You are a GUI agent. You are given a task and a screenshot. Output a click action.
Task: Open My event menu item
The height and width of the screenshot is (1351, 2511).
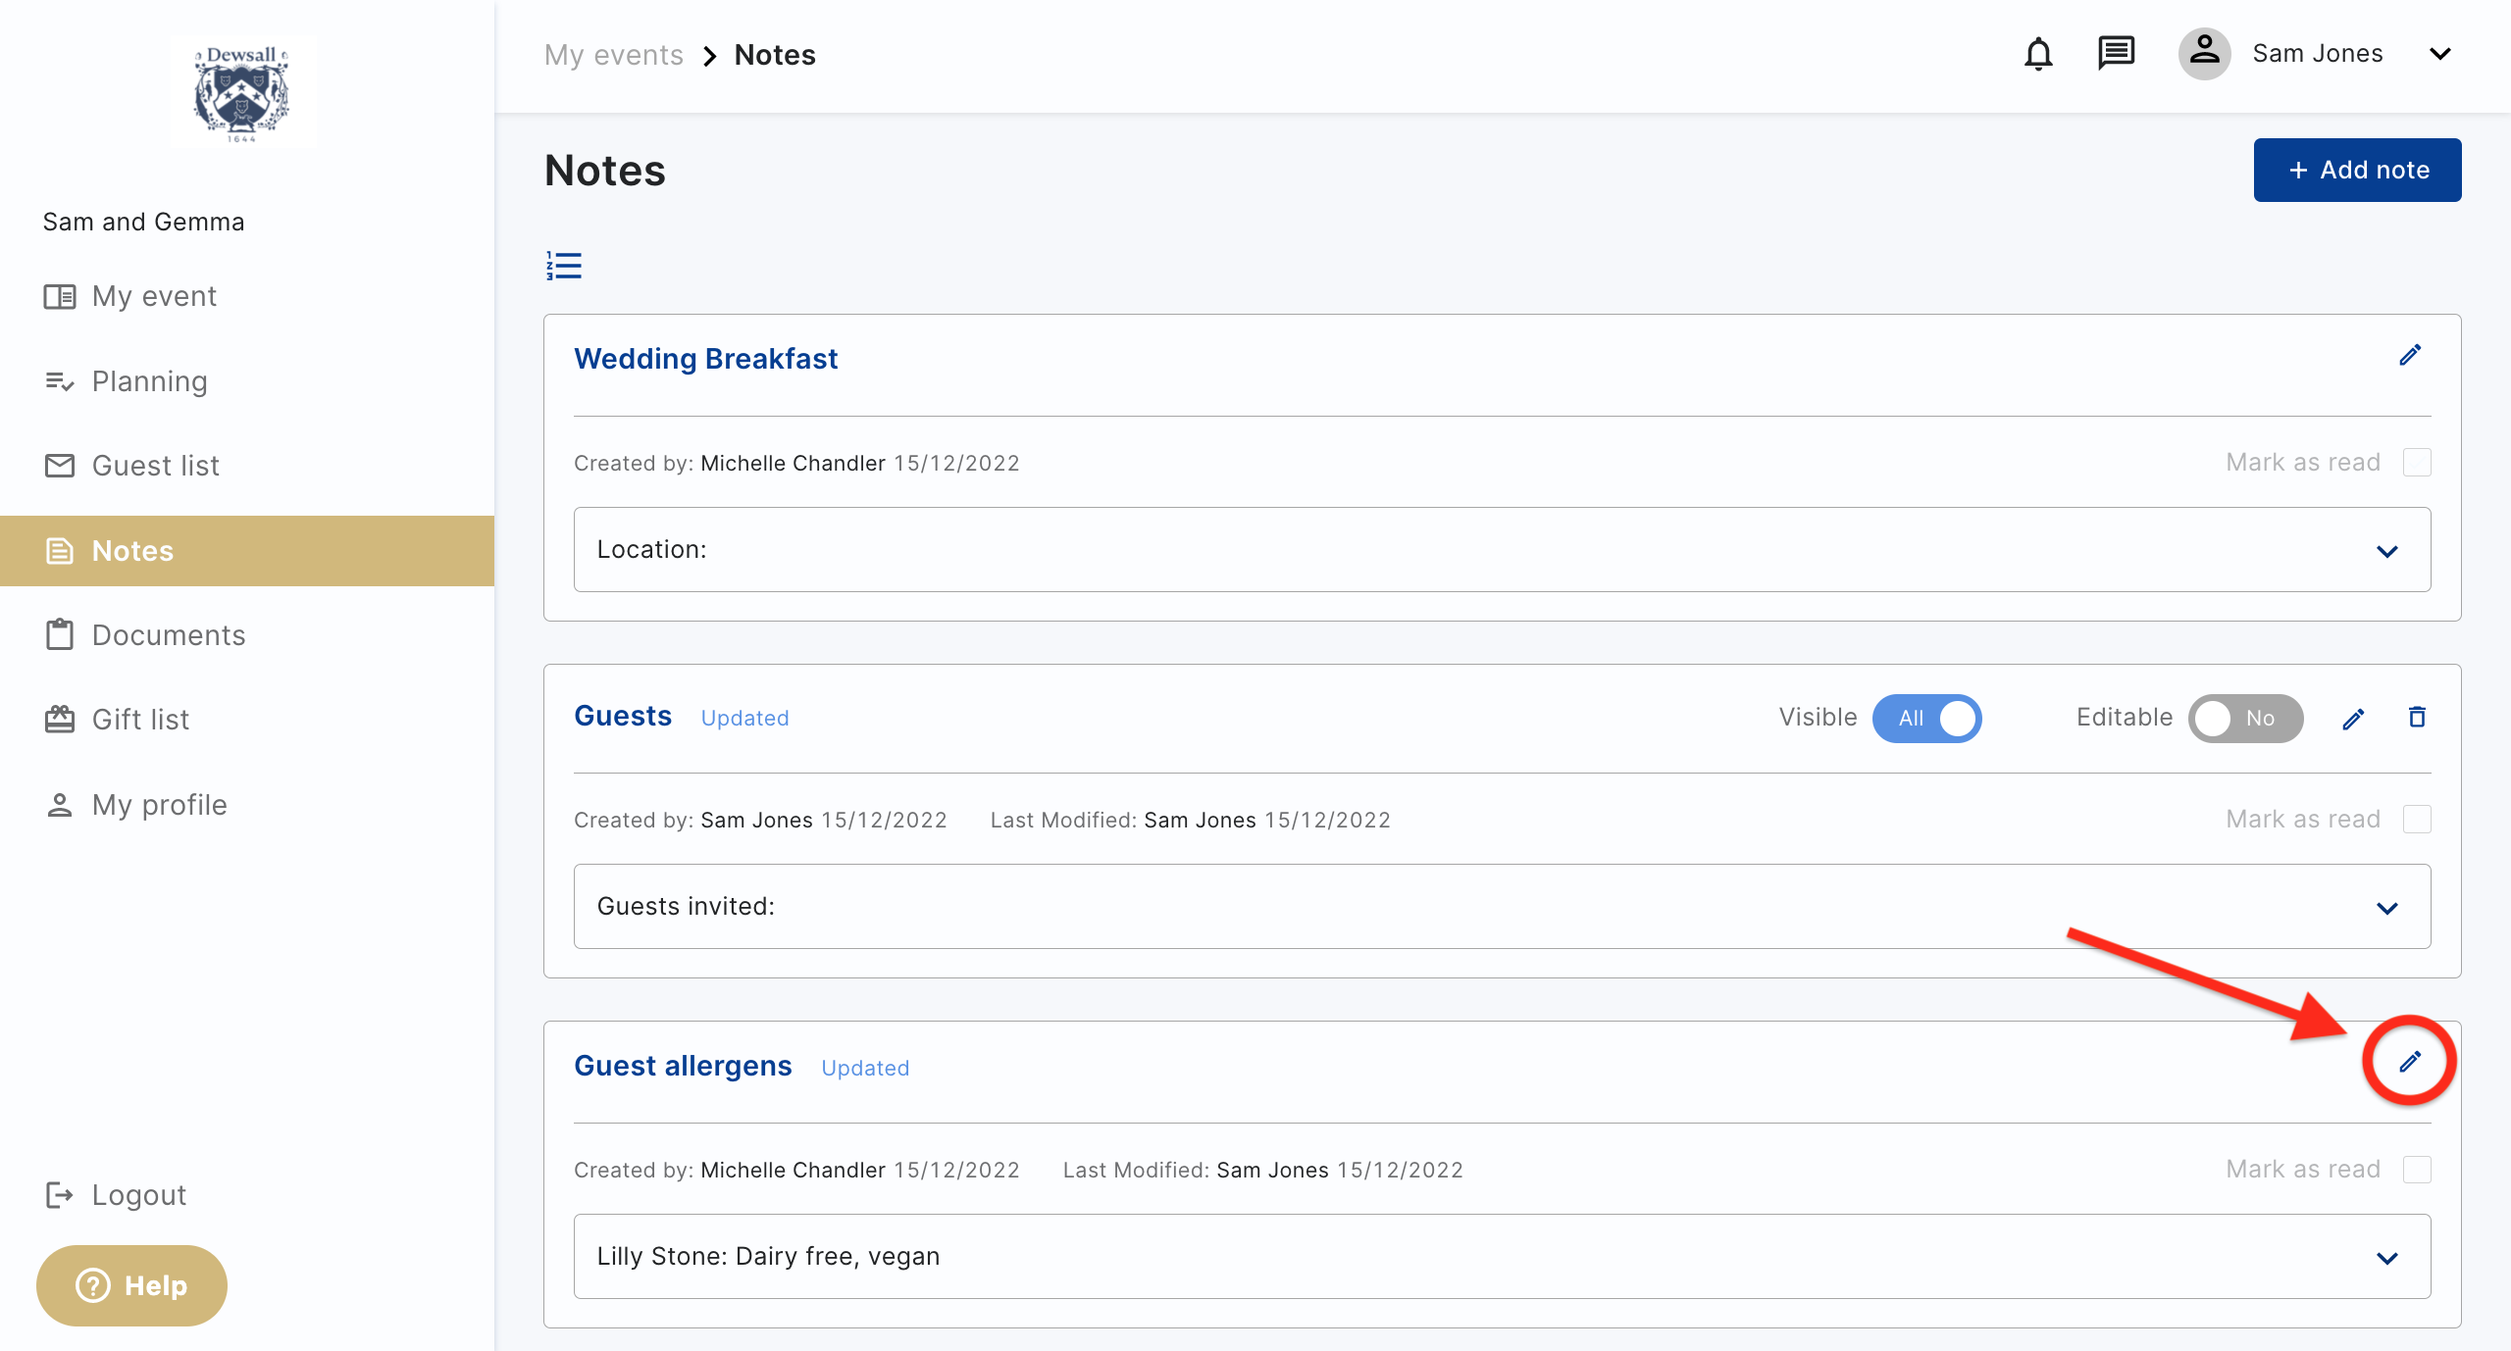click(x=247, y=296)
